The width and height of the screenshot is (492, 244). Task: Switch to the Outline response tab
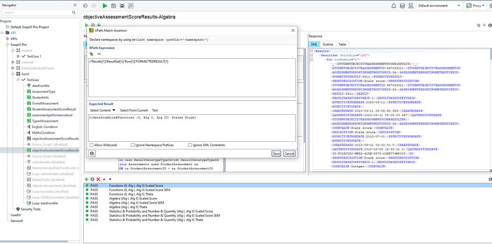coord(328,44)
